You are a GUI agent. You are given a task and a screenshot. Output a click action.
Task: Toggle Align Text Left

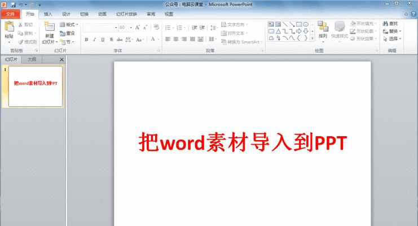168,40
